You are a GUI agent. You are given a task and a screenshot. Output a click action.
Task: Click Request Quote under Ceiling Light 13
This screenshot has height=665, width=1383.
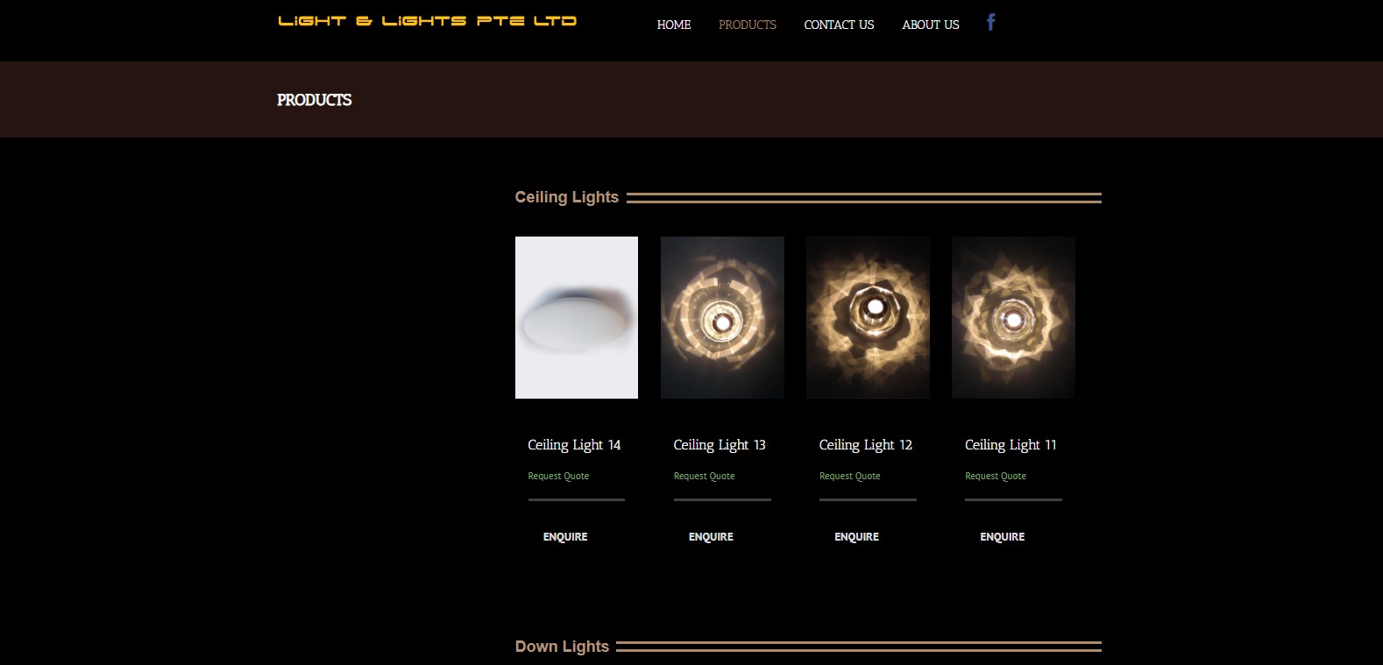tap(704, 476)
